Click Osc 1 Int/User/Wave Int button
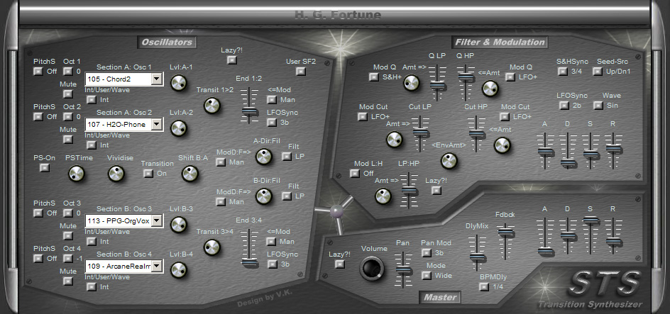670x314 pixels. pyautogui.click(x=92, y=99)
